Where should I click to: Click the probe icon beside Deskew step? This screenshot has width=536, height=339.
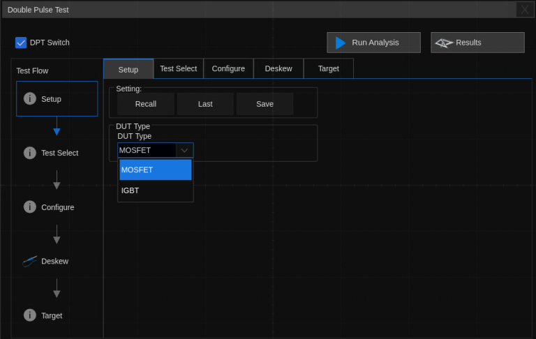30,261
